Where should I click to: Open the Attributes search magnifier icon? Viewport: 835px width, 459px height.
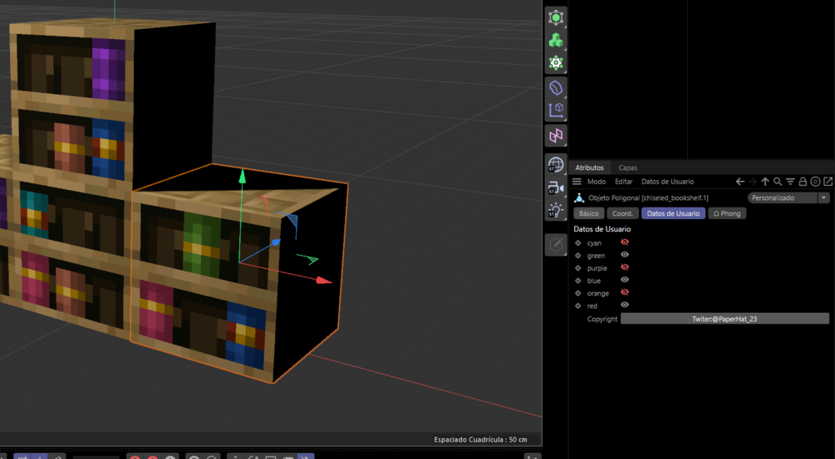(778, 182)
